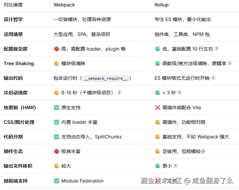Click yellow circle beside 足够用，但规模较小
Viewport: 239px width, 190px height.
(158, 151)
